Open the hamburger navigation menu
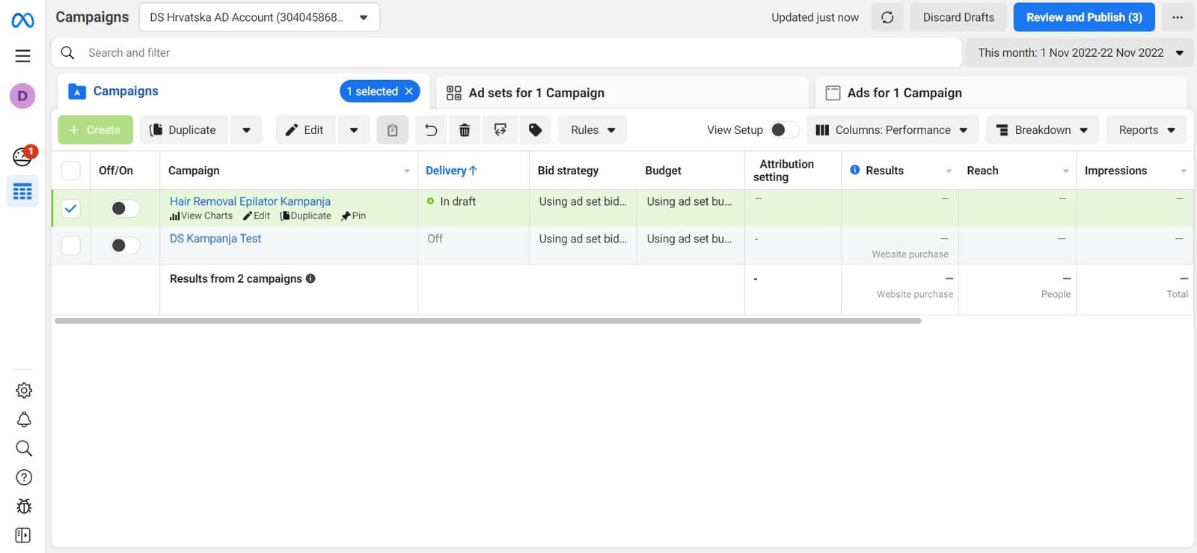This screenshot has height=553, width=1197. (22, 56)
